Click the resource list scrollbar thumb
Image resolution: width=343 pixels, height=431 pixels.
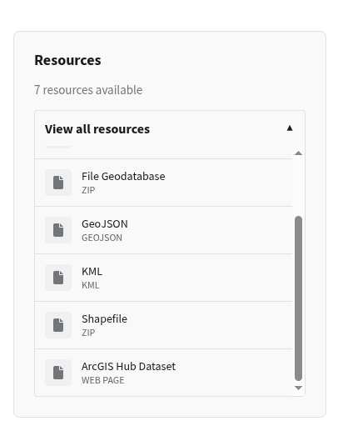pos(298,298)
